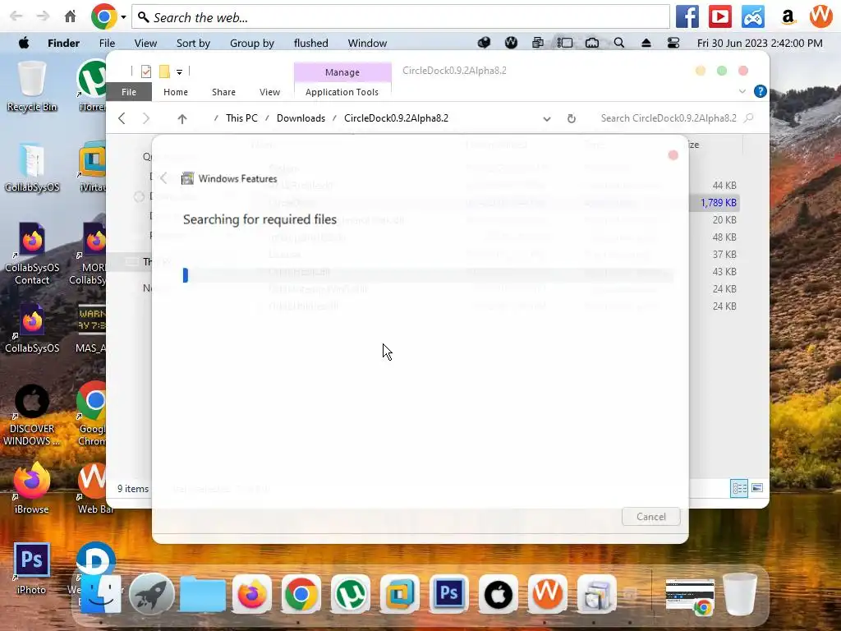This screenshot has width=841, height=631.
Task: Select the 1,789 KB file size cell
Action: click(x=718, y=203)
